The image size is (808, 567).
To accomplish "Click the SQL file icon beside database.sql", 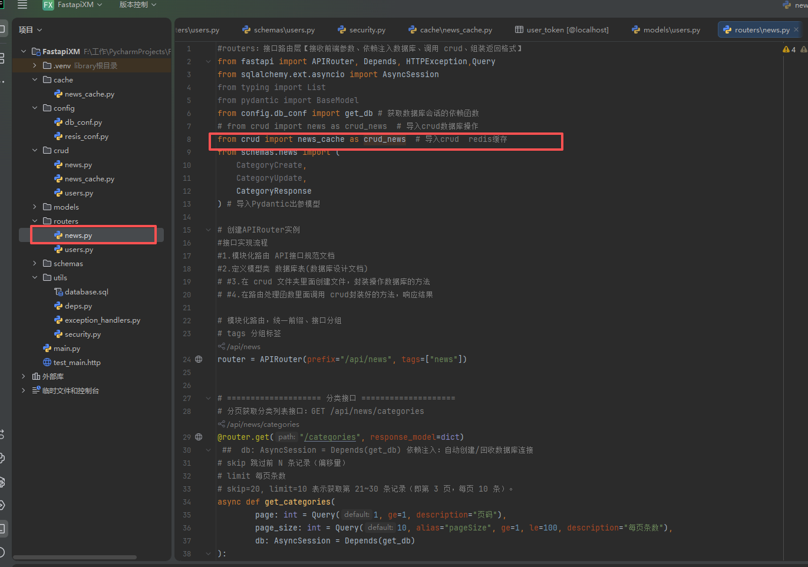I will pos(58,292).
